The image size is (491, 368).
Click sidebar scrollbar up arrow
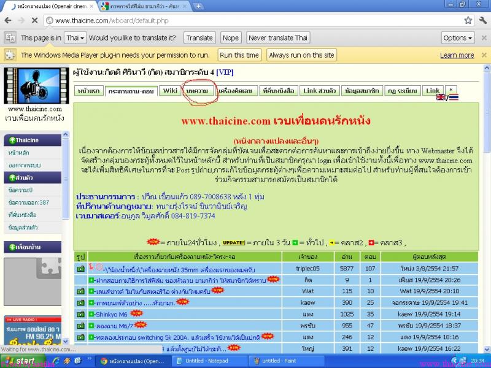point(66,134)
